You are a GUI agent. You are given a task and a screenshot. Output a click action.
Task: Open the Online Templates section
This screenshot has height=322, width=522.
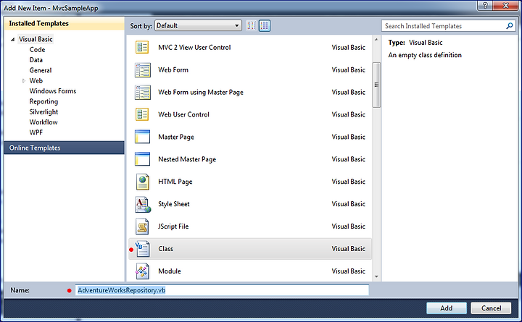(x=64, y=148)
